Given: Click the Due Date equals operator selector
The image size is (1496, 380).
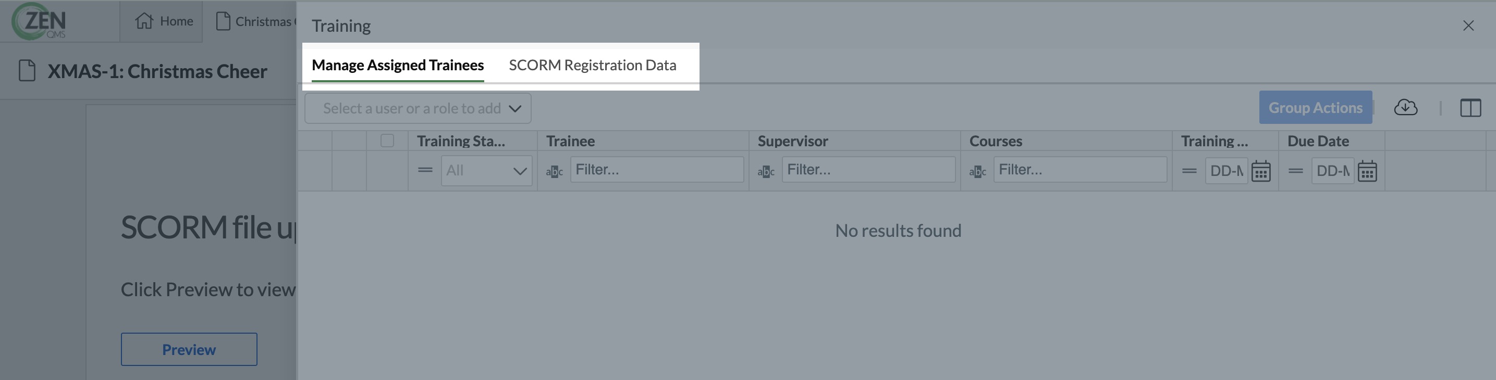Looking at the screenshot, I should coord(1295,171).
